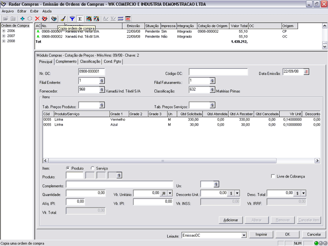The height and width of the screenshot is (246, 328).
Task: Open the Leiaute EmissaoOC dropdown
Action: click(x=244, y=235)
